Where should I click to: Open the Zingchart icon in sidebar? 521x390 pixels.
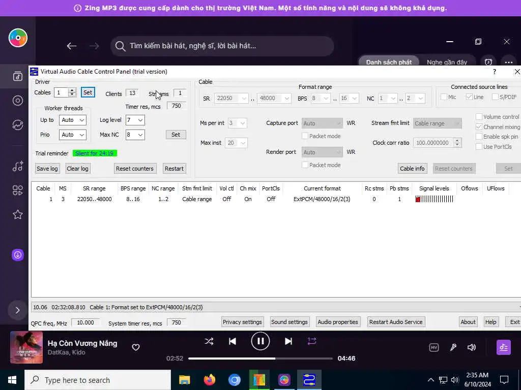[x=18, y=125]
